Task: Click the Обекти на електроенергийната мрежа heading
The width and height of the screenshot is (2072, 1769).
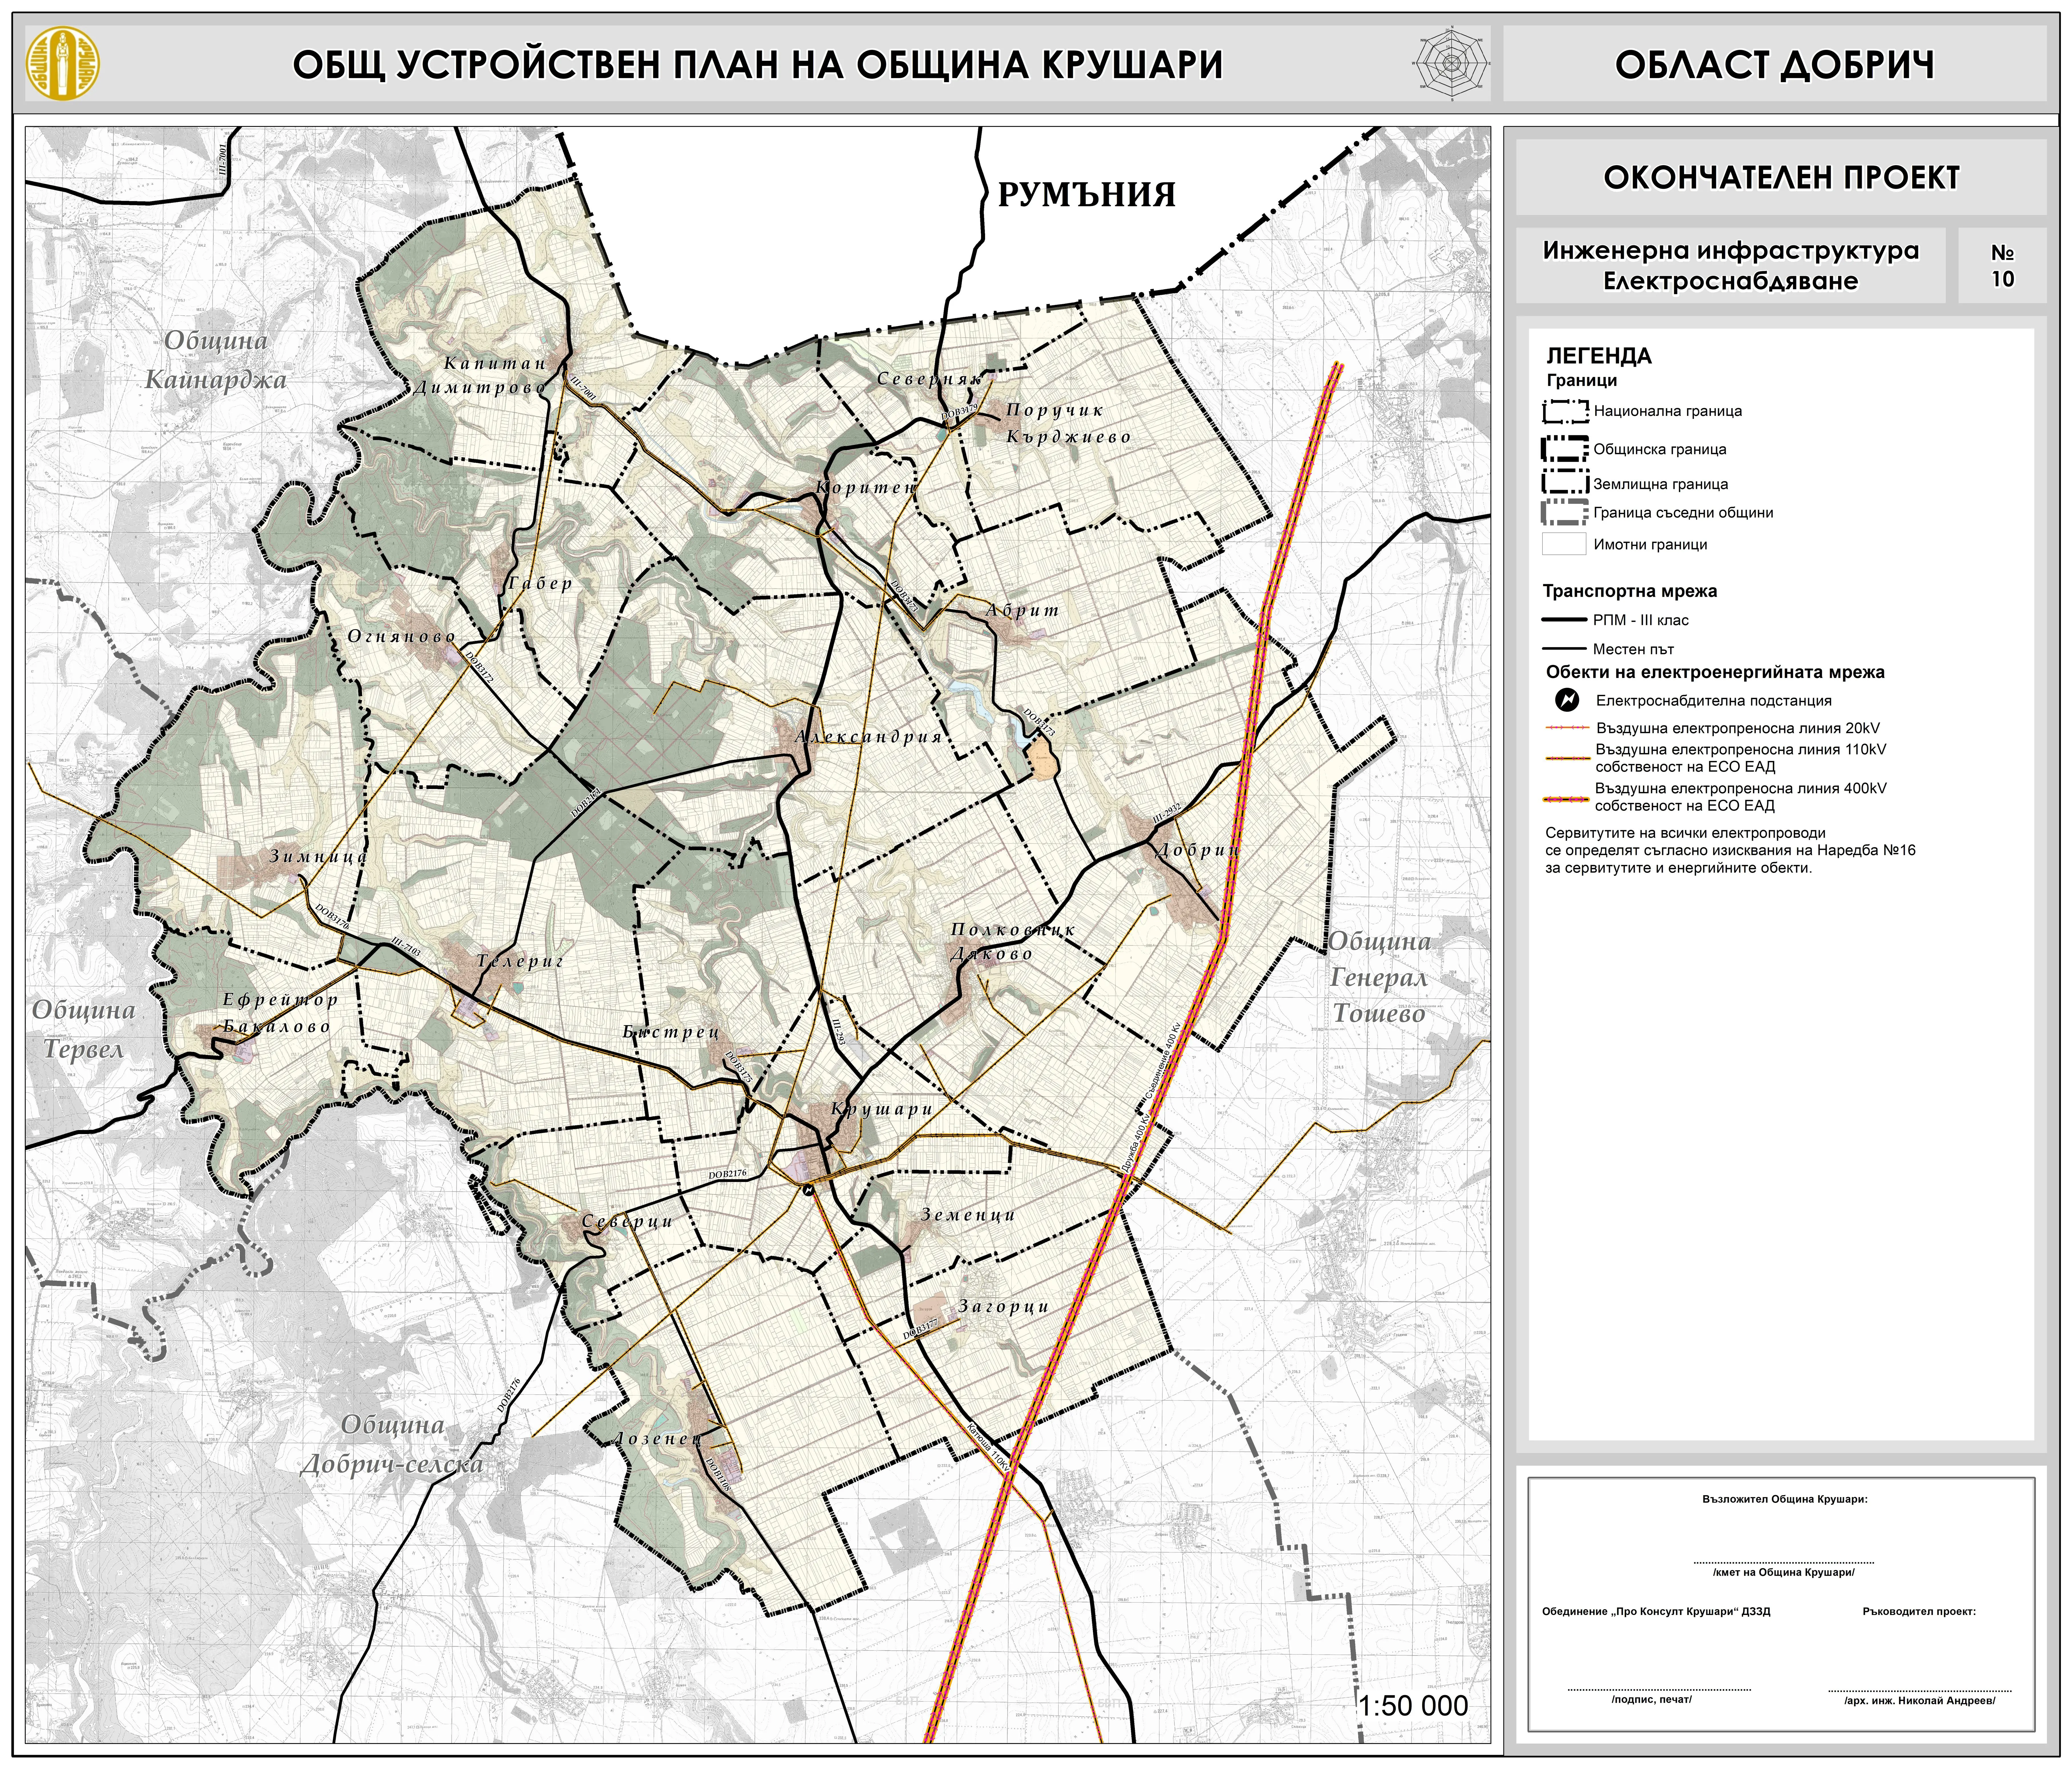Action: (1715, 672)
